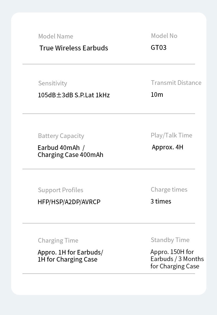
Task: Click the Standby Time label
Action: tap(170, 240)
